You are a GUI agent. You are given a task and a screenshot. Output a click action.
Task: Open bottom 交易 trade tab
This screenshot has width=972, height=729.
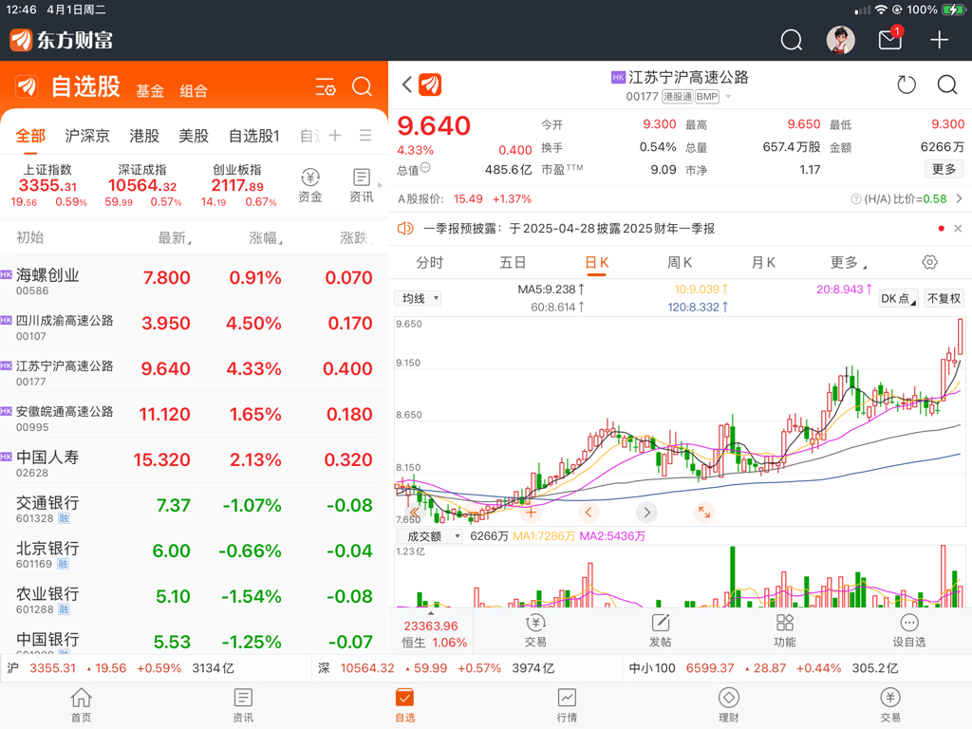(890, 705)
